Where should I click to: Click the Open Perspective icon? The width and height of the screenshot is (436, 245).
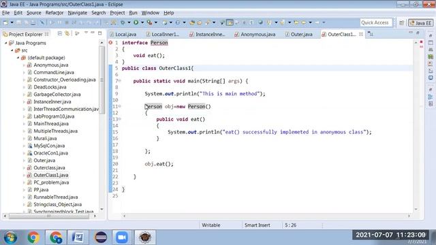(401, 23)
